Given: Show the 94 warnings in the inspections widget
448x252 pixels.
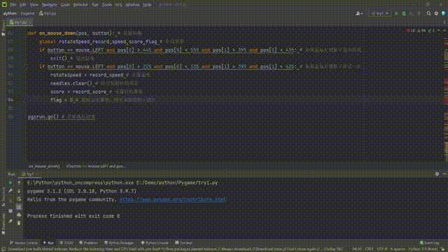Looking at the screenshot, I should (421, 31).
